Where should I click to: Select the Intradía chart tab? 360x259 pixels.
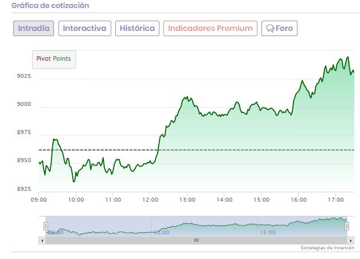tap(33, 29)
